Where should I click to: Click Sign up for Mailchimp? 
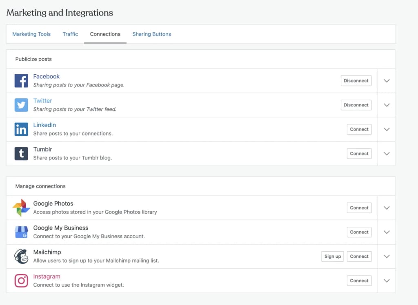click(x=332, y=256)
